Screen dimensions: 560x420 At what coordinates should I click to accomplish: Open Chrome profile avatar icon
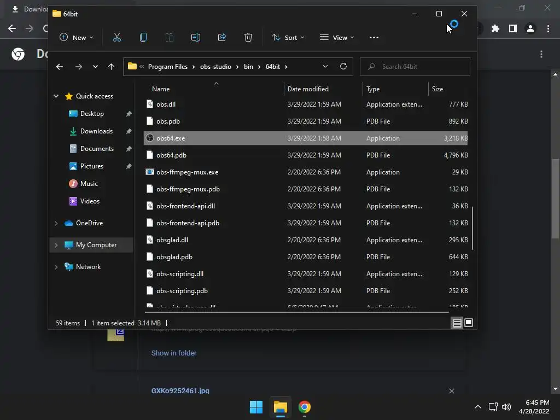click(x=530, y=28)
